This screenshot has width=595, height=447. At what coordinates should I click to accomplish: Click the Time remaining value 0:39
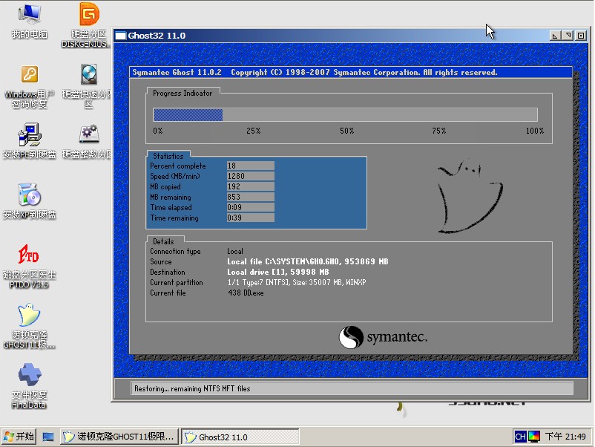[x=251, y=218]
